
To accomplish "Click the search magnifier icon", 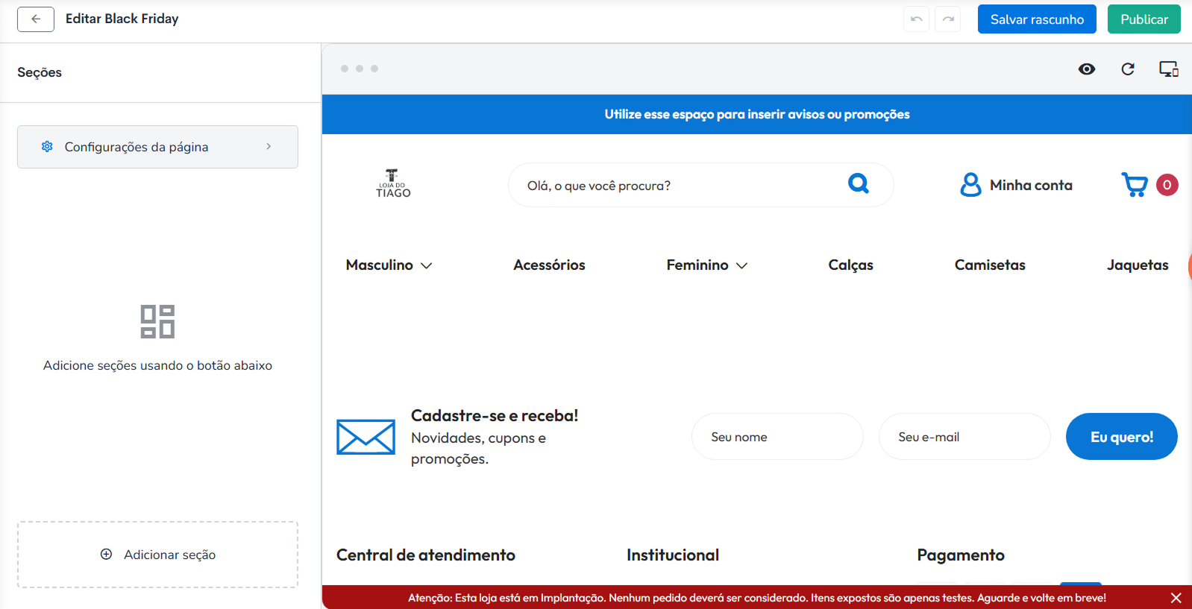I will tap(859, 183).
